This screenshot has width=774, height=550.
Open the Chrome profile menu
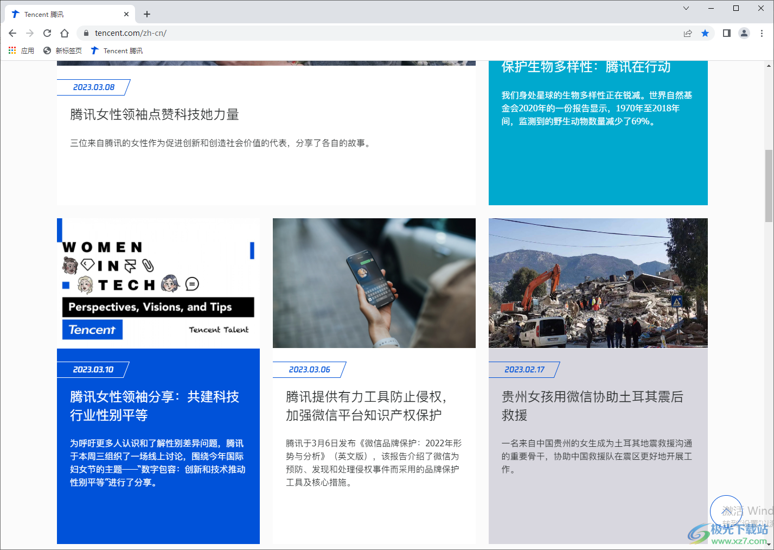pyautogui.click(x=744, y=33)
